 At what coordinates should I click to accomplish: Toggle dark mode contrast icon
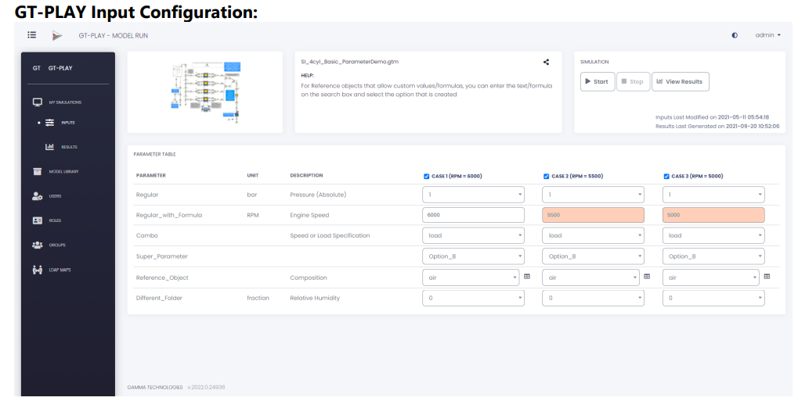tap(735, 36)
